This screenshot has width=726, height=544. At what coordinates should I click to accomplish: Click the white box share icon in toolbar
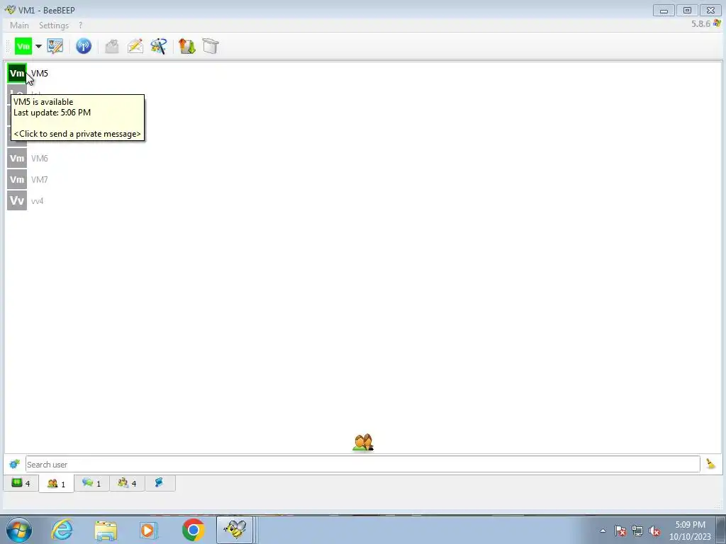tap(211, 46)
